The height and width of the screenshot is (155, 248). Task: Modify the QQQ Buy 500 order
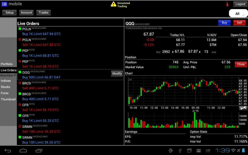click(x=117, y=74)
